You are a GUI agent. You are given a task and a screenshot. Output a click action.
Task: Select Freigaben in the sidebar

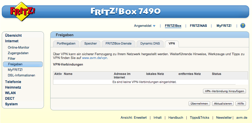point(23,64)
